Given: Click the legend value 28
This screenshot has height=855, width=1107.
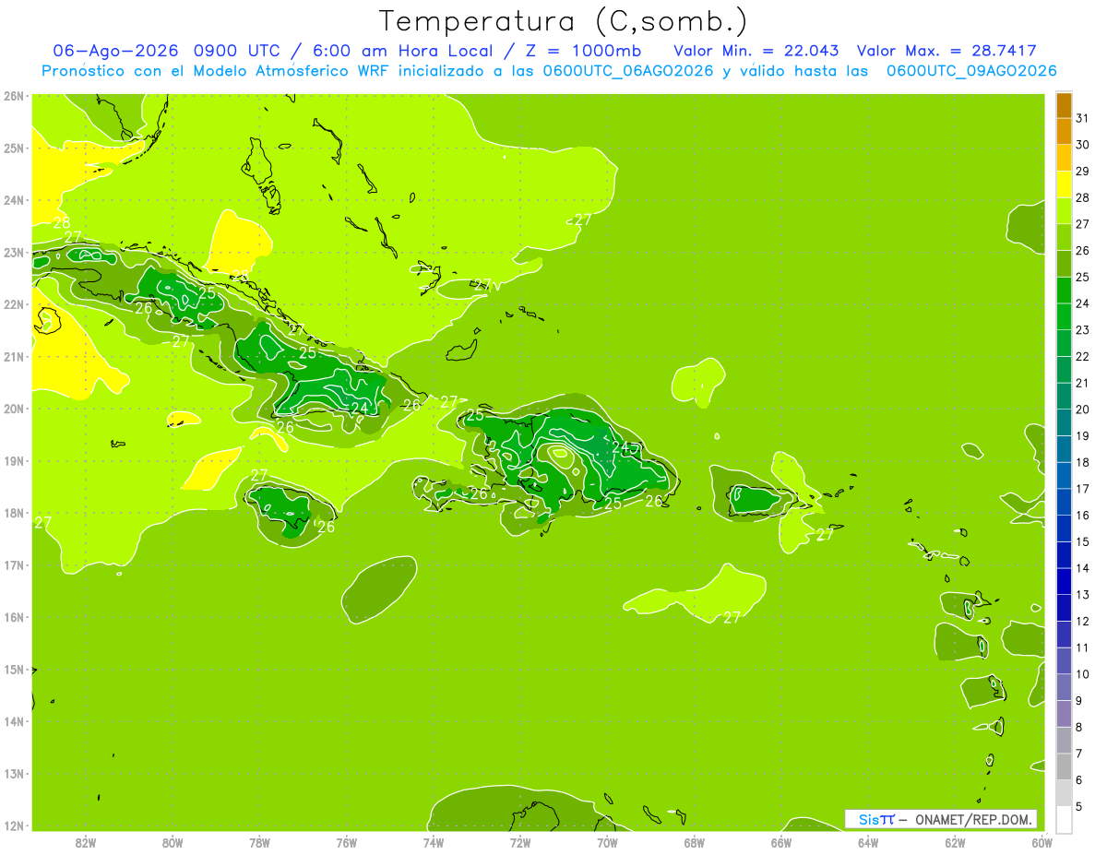Looking at the screenshot, I should pyautogui.click(x=1082, y=197).
